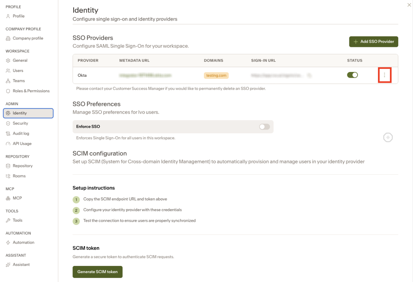
Task: Click the MCP icon in sidebar
Action: coord(8,198)
